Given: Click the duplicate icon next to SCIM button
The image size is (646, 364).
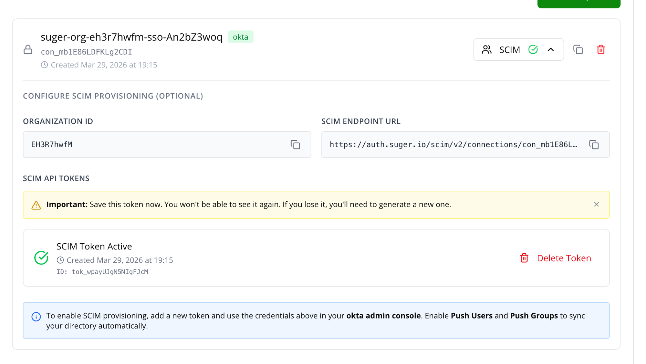Looking at the screenshot, I should click(x=578, y=50).
